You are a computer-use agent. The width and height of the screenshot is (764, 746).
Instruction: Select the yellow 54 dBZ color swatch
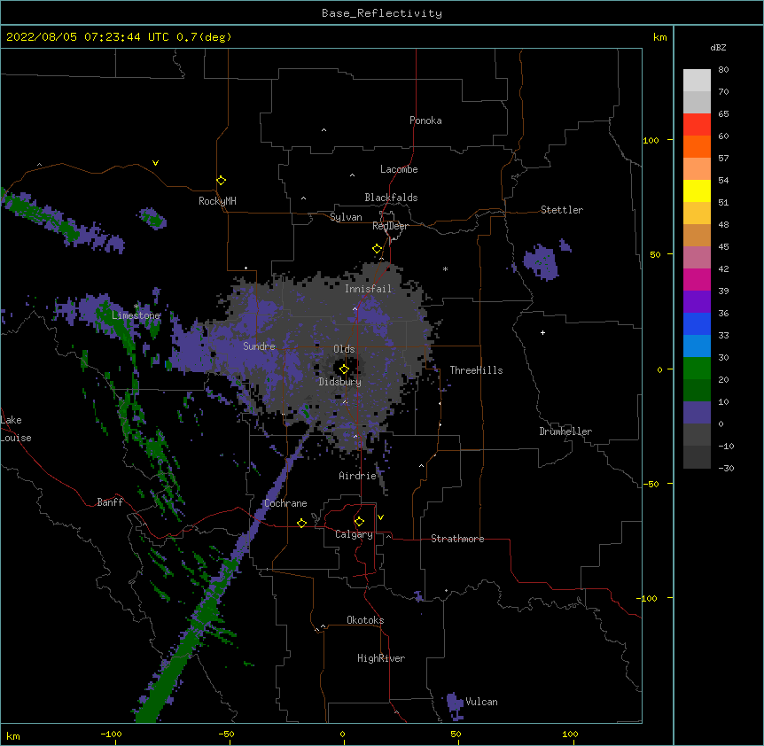pos(697,190)
